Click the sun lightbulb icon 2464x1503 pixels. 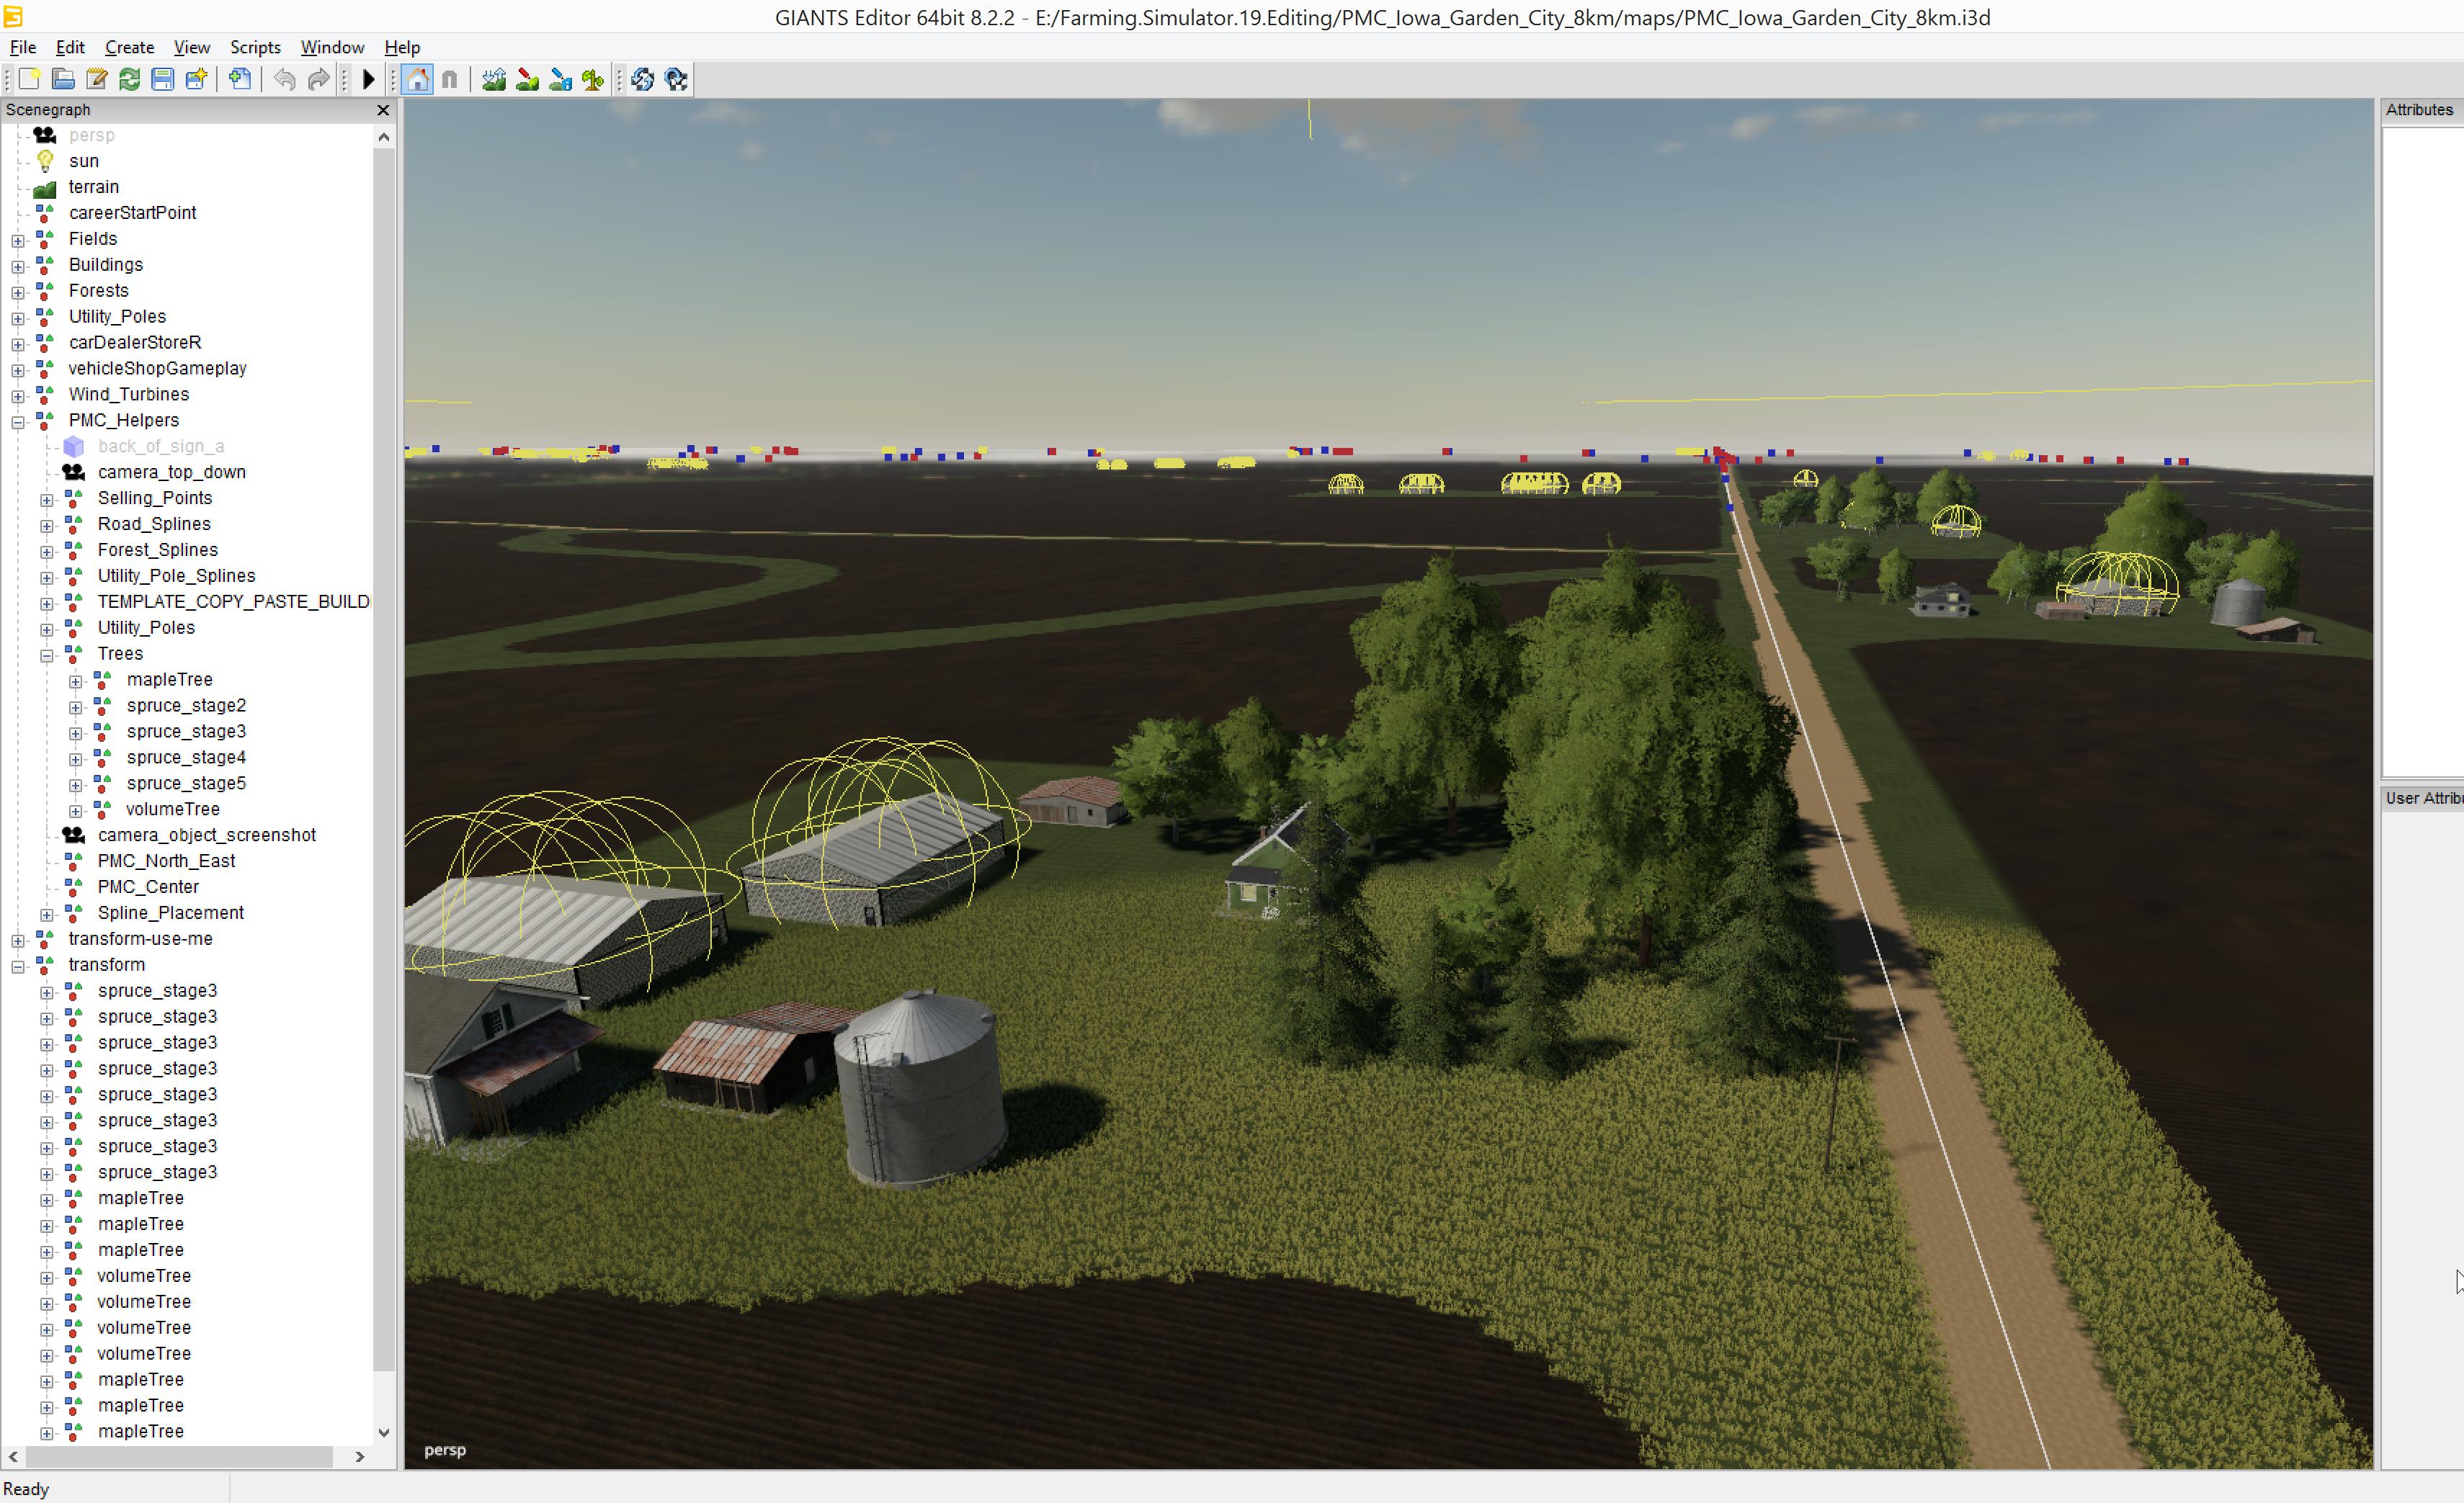pyautogui.click(x=45, y=161)
